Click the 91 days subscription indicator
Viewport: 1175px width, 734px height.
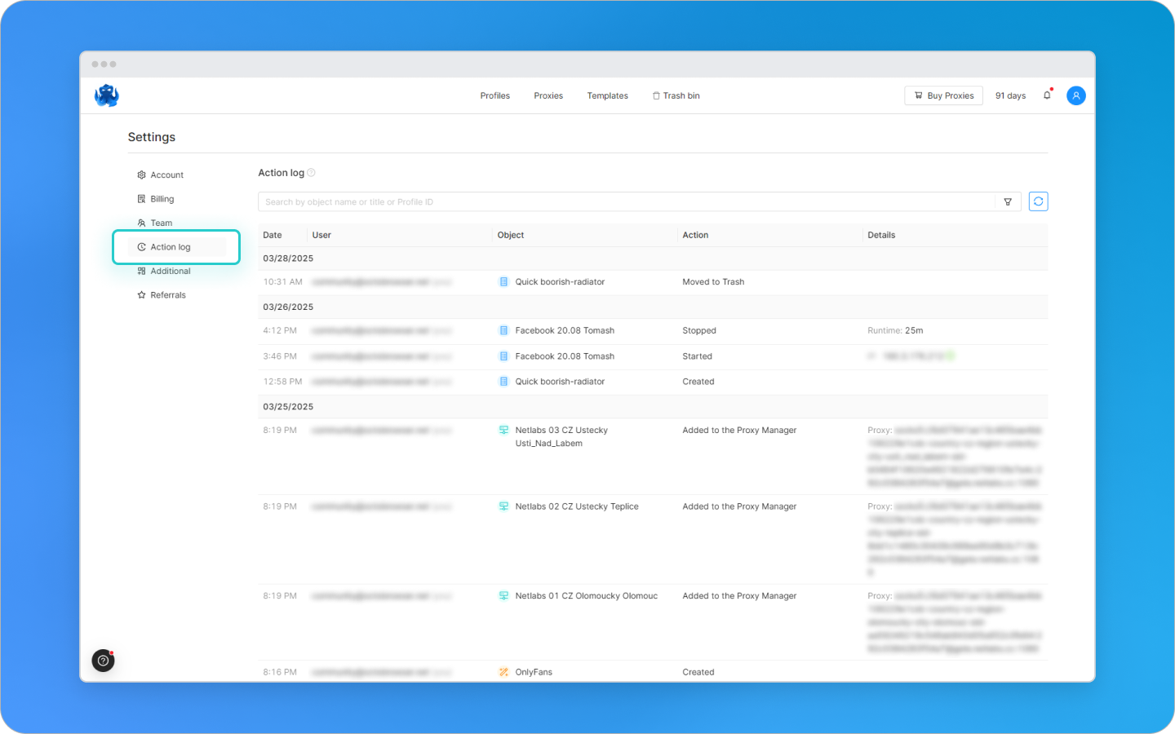click(x=1010, y=95)
